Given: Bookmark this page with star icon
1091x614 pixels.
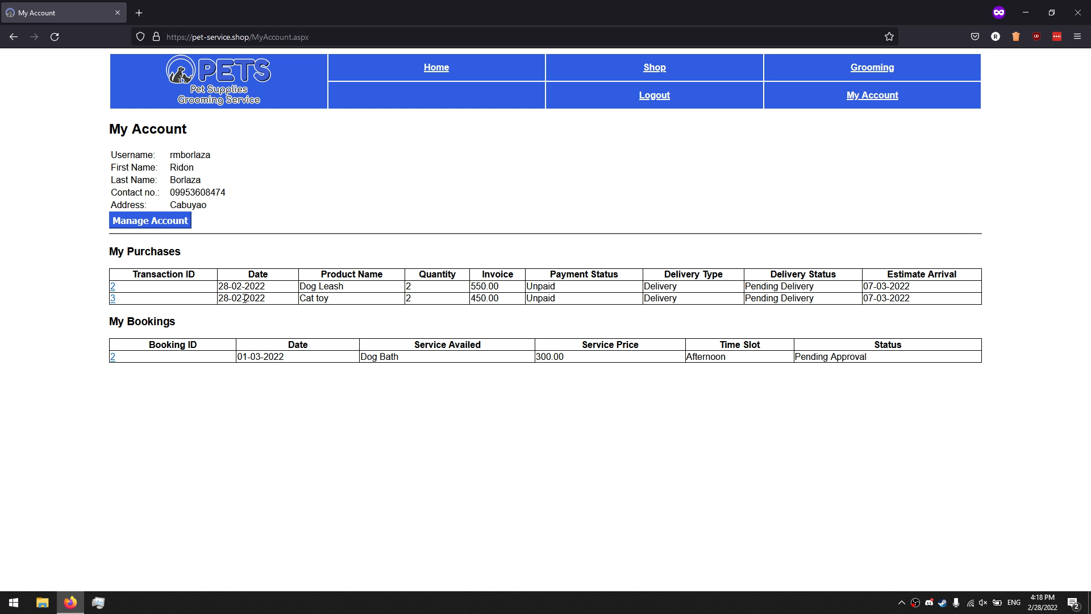Looking at the screenshot, I should click(889, 37).
